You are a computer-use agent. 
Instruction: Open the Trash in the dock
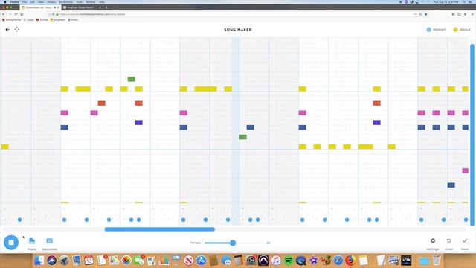tap(437, 261)
